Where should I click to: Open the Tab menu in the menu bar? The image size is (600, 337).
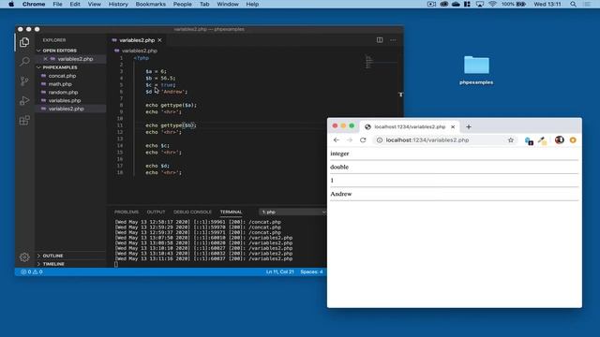204,4
